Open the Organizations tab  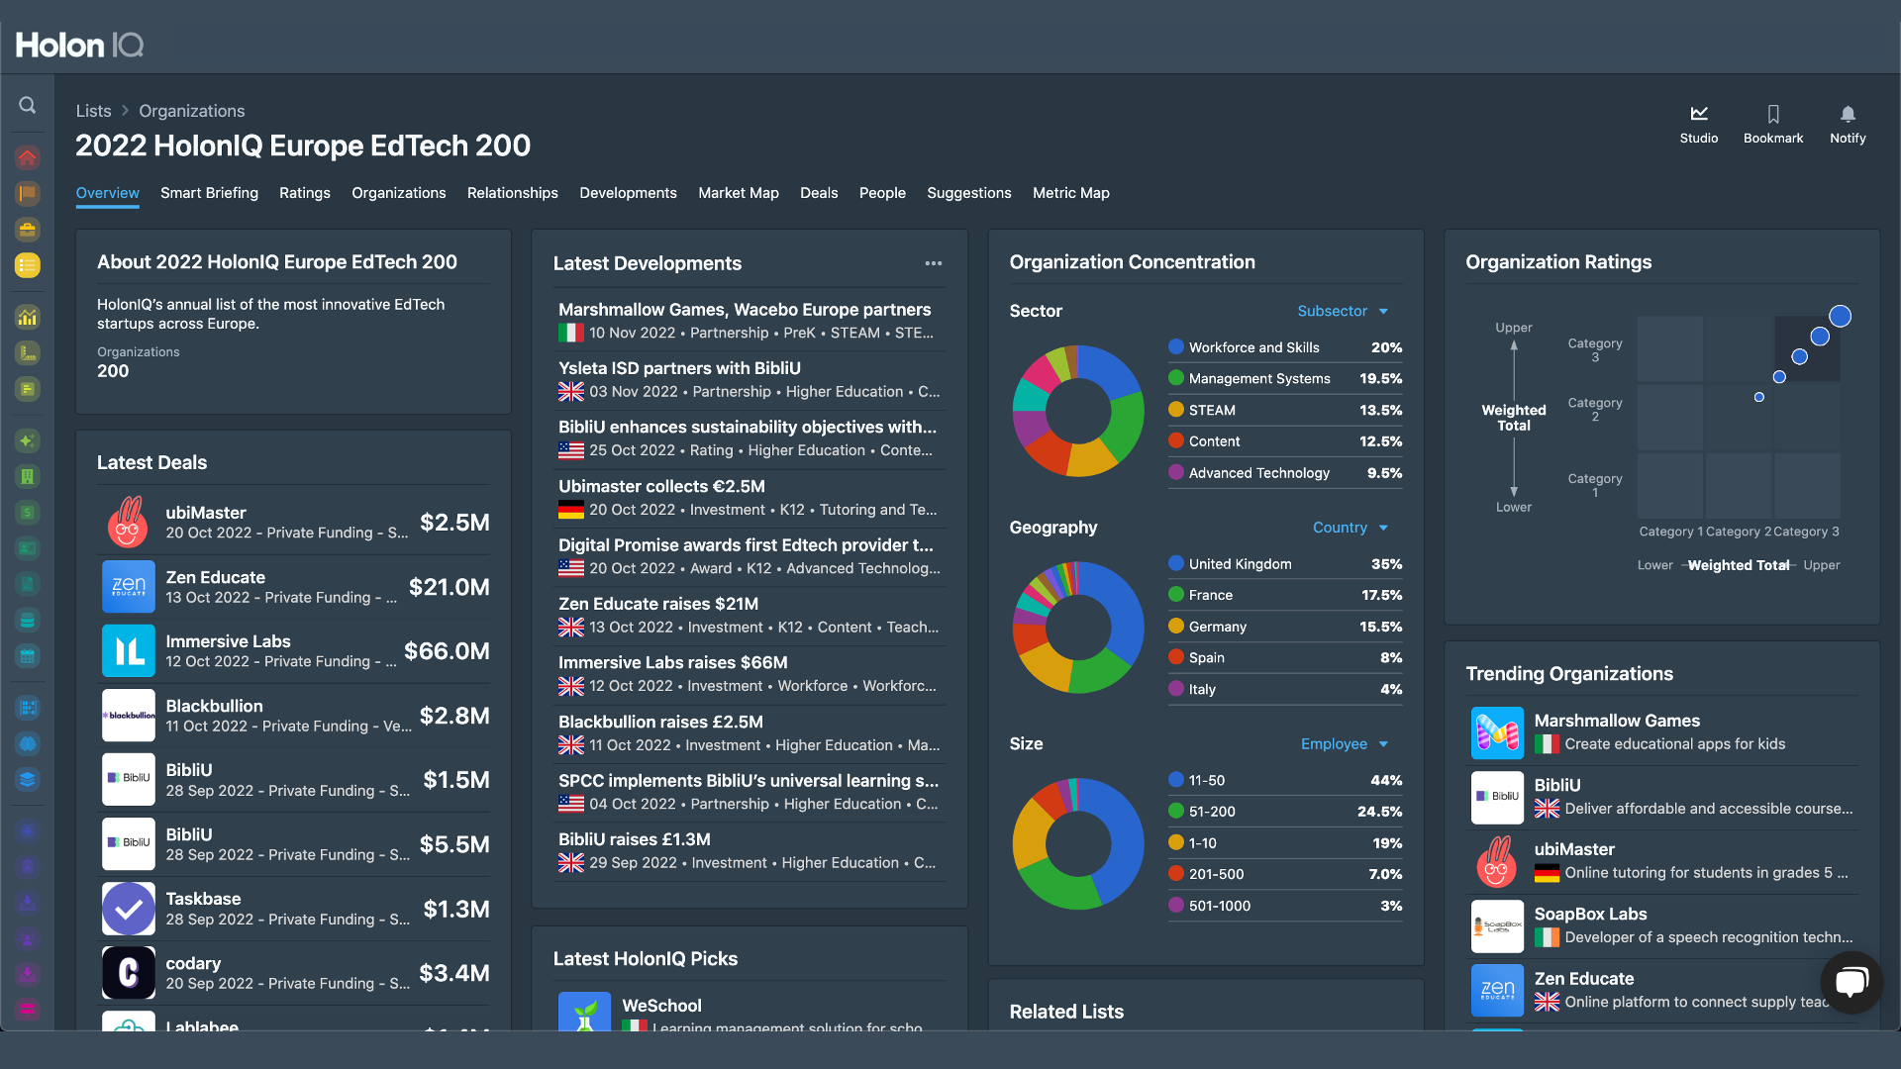[399, 193]
